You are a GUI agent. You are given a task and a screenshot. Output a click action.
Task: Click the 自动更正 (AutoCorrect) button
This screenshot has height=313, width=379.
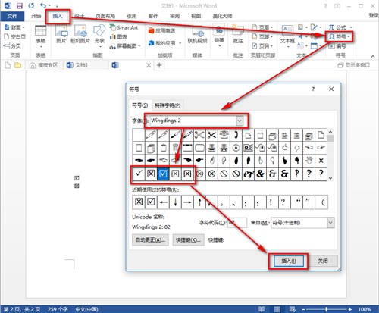tap(150, 240)
